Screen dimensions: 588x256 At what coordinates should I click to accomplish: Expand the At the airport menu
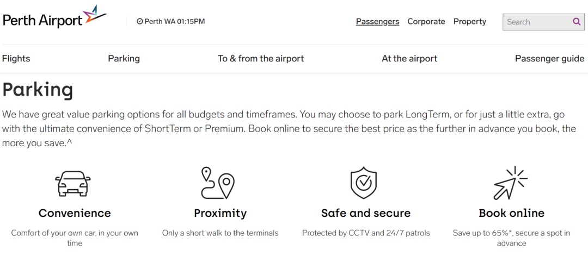pos(409,58)
